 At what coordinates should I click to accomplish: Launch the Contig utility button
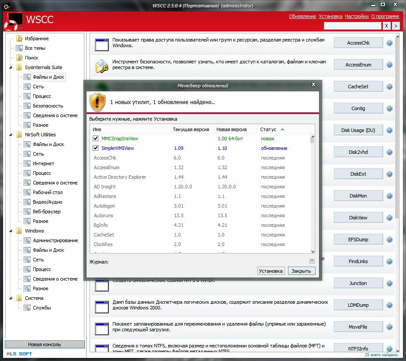click(x=358, y=108)
